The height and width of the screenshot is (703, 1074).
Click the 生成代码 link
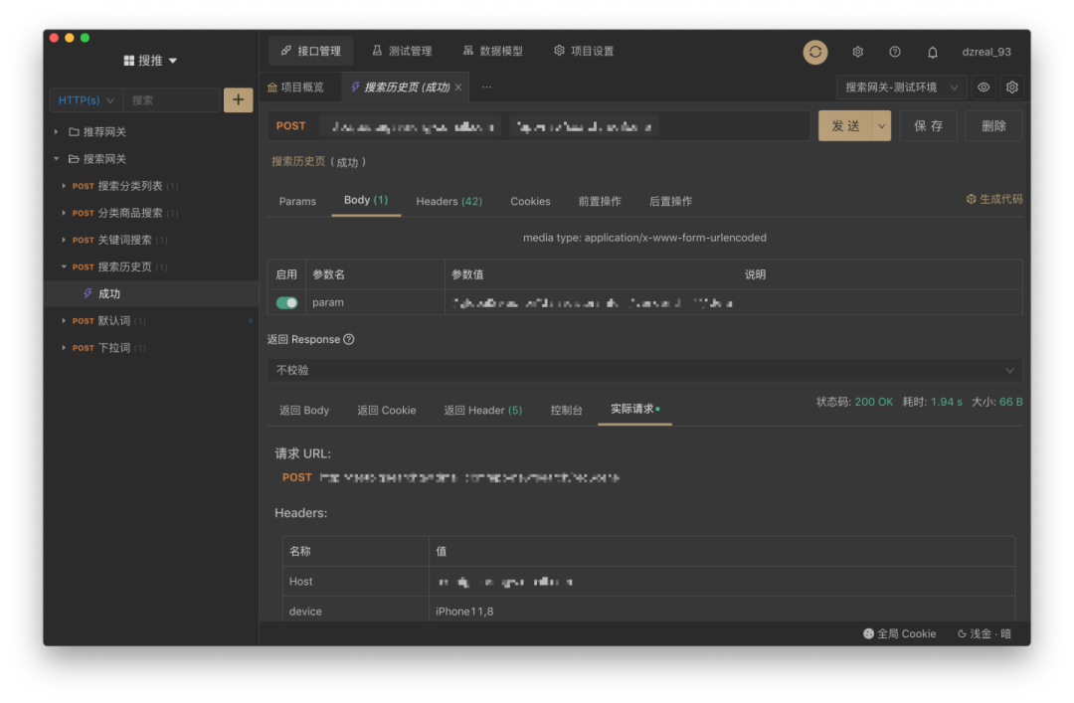click(x=993, y=200)
